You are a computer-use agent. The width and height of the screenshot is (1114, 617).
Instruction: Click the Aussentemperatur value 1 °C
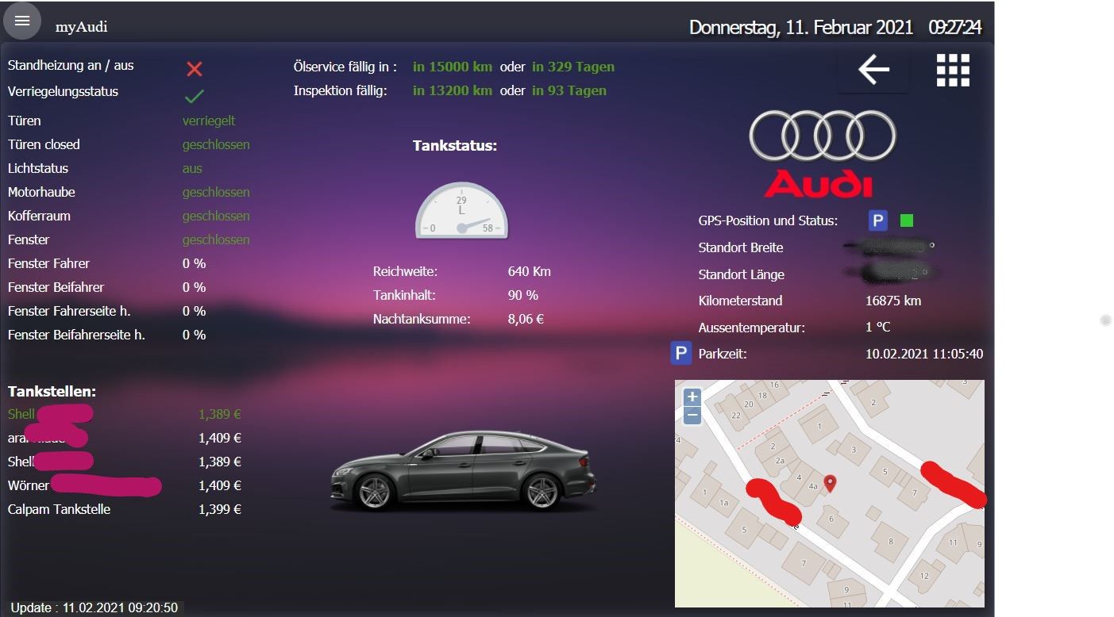(x=877, y=327)
